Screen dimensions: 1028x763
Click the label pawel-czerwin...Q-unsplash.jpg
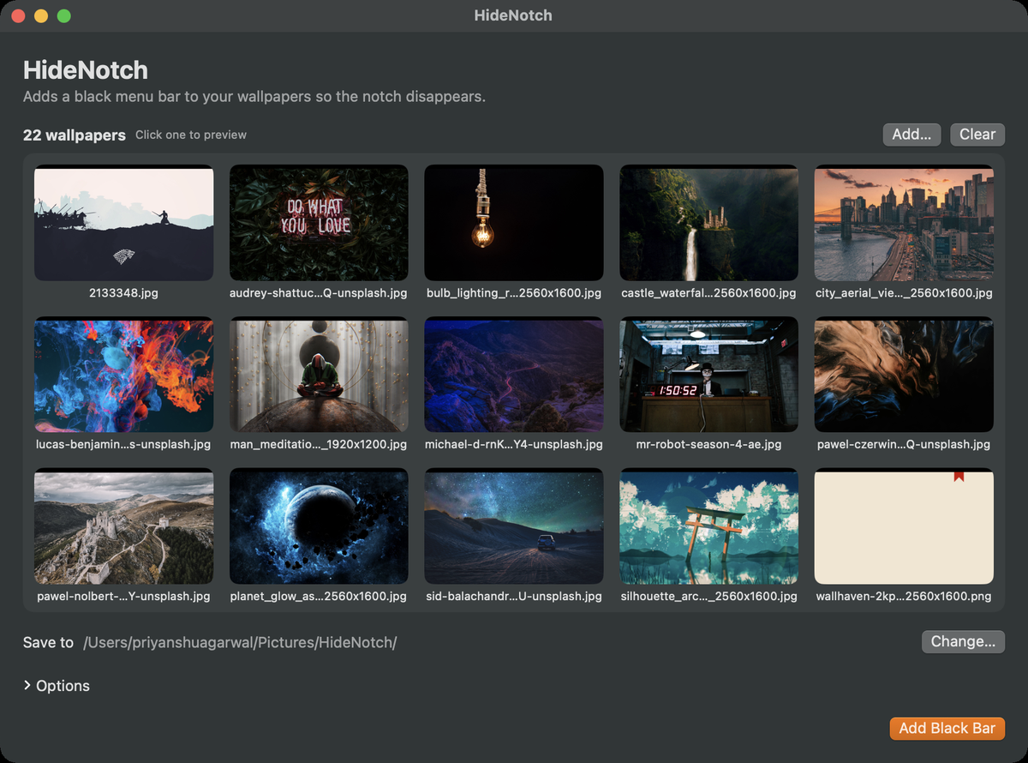(x=904, y=445)
